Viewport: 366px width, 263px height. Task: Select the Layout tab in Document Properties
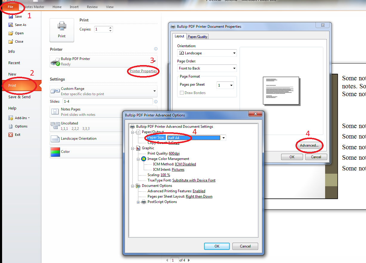[180, 36]
